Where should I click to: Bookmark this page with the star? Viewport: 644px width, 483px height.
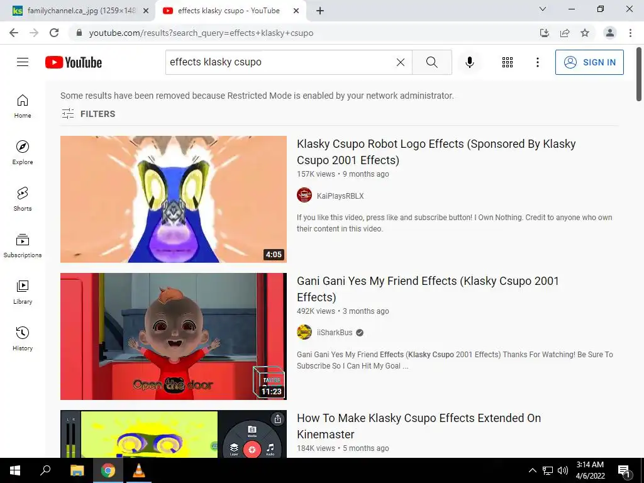[x=585, y=33]
